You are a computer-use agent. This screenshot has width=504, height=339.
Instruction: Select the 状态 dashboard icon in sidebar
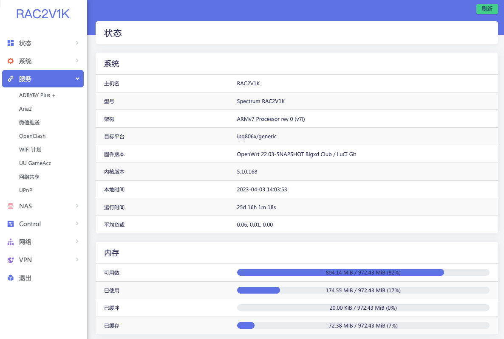click(10, 43)
